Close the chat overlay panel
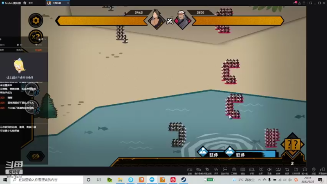Screen dimensions: 327x184 pyautogui.click(x=45, y=39)
